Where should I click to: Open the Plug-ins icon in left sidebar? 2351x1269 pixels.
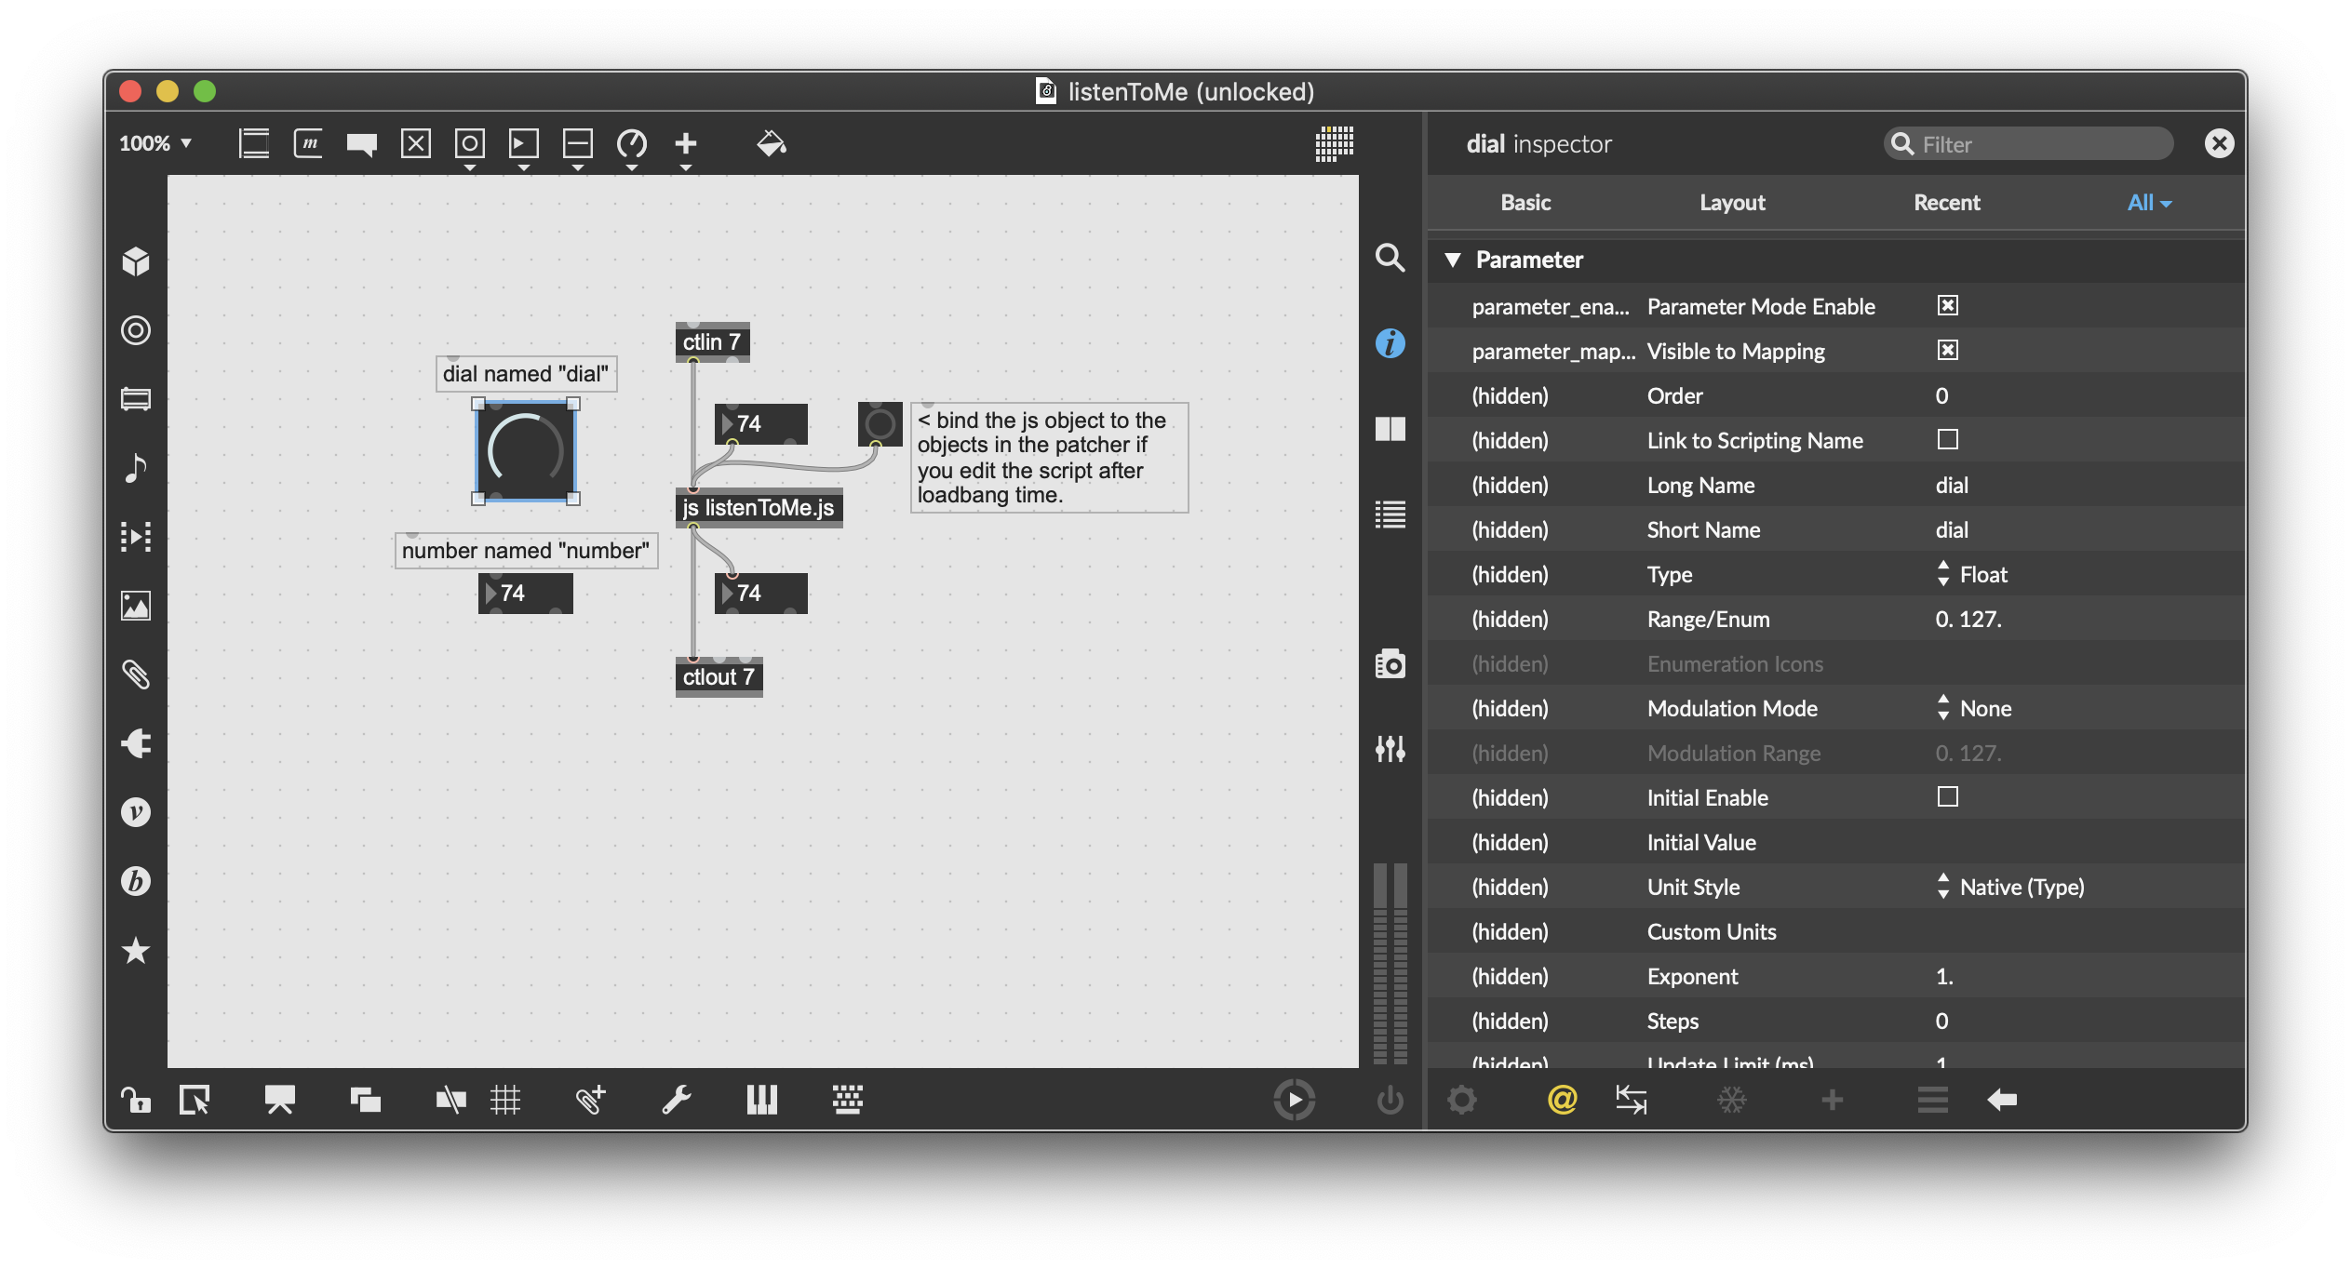(x=136, y=743)
